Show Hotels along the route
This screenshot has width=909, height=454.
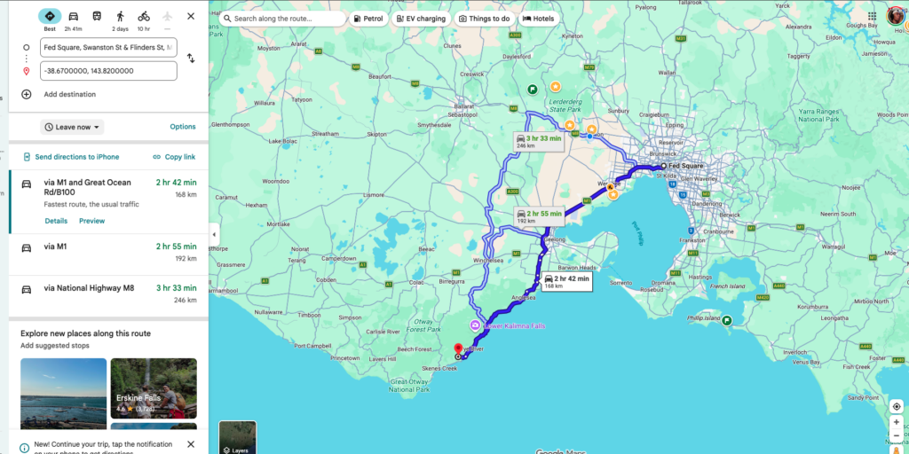[539, 19]
